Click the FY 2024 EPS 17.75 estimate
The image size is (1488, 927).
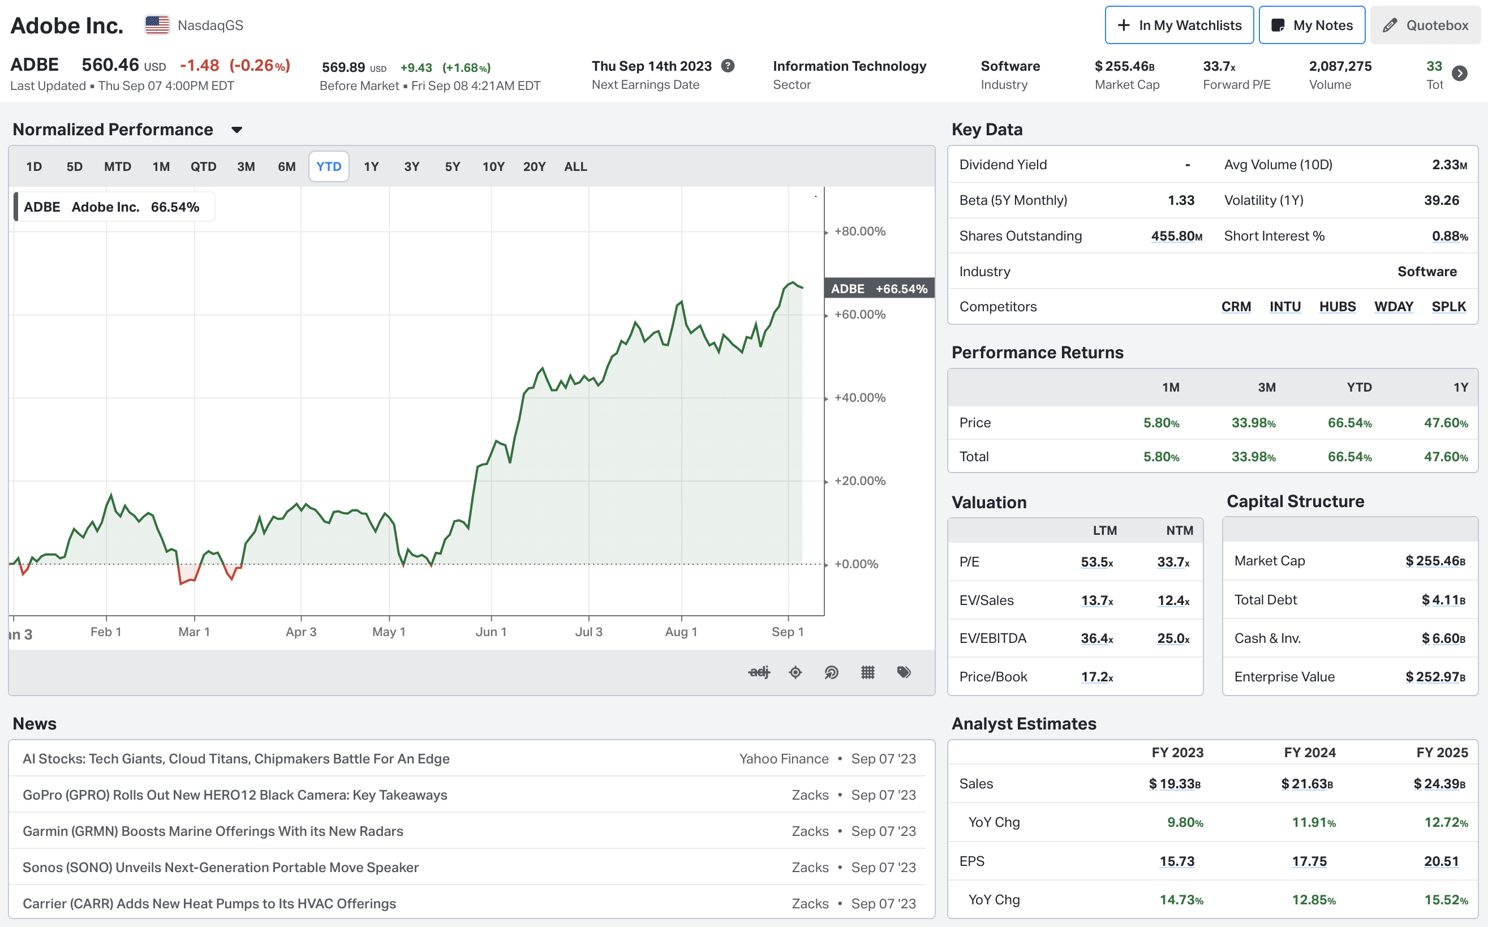tap(1309, 861)
